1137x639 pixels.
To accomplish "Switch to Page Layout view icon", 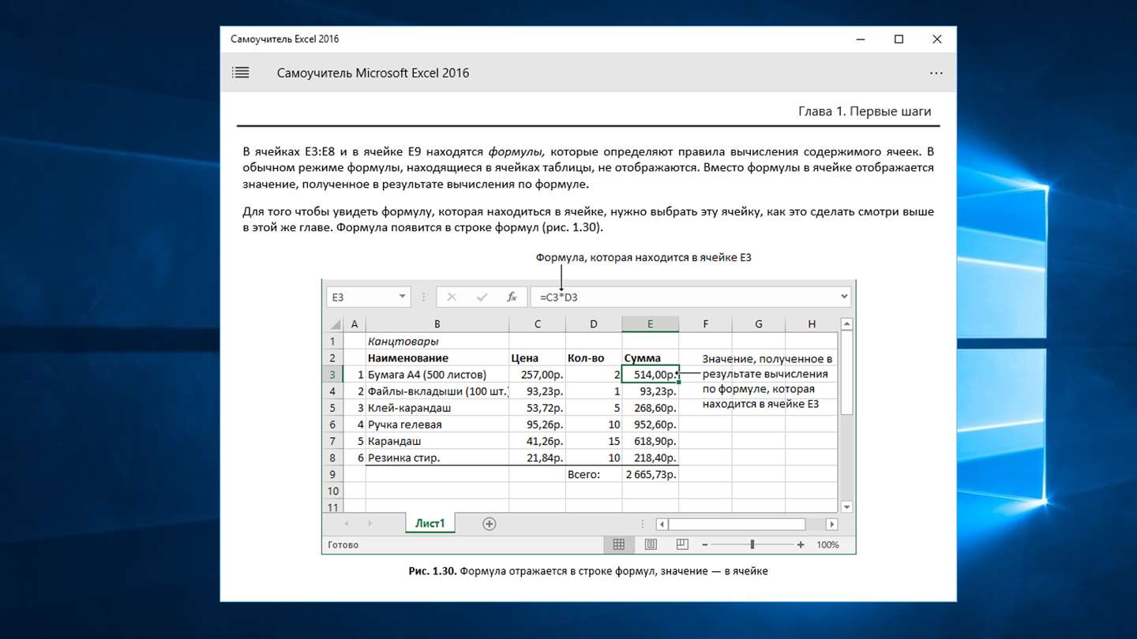I will [x=651, y=544].
